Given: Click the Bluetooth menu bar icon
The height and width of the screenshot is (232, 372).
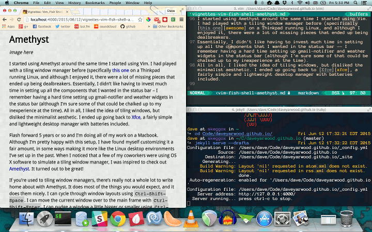Looking at the screenshot, I should pos(292,3).
